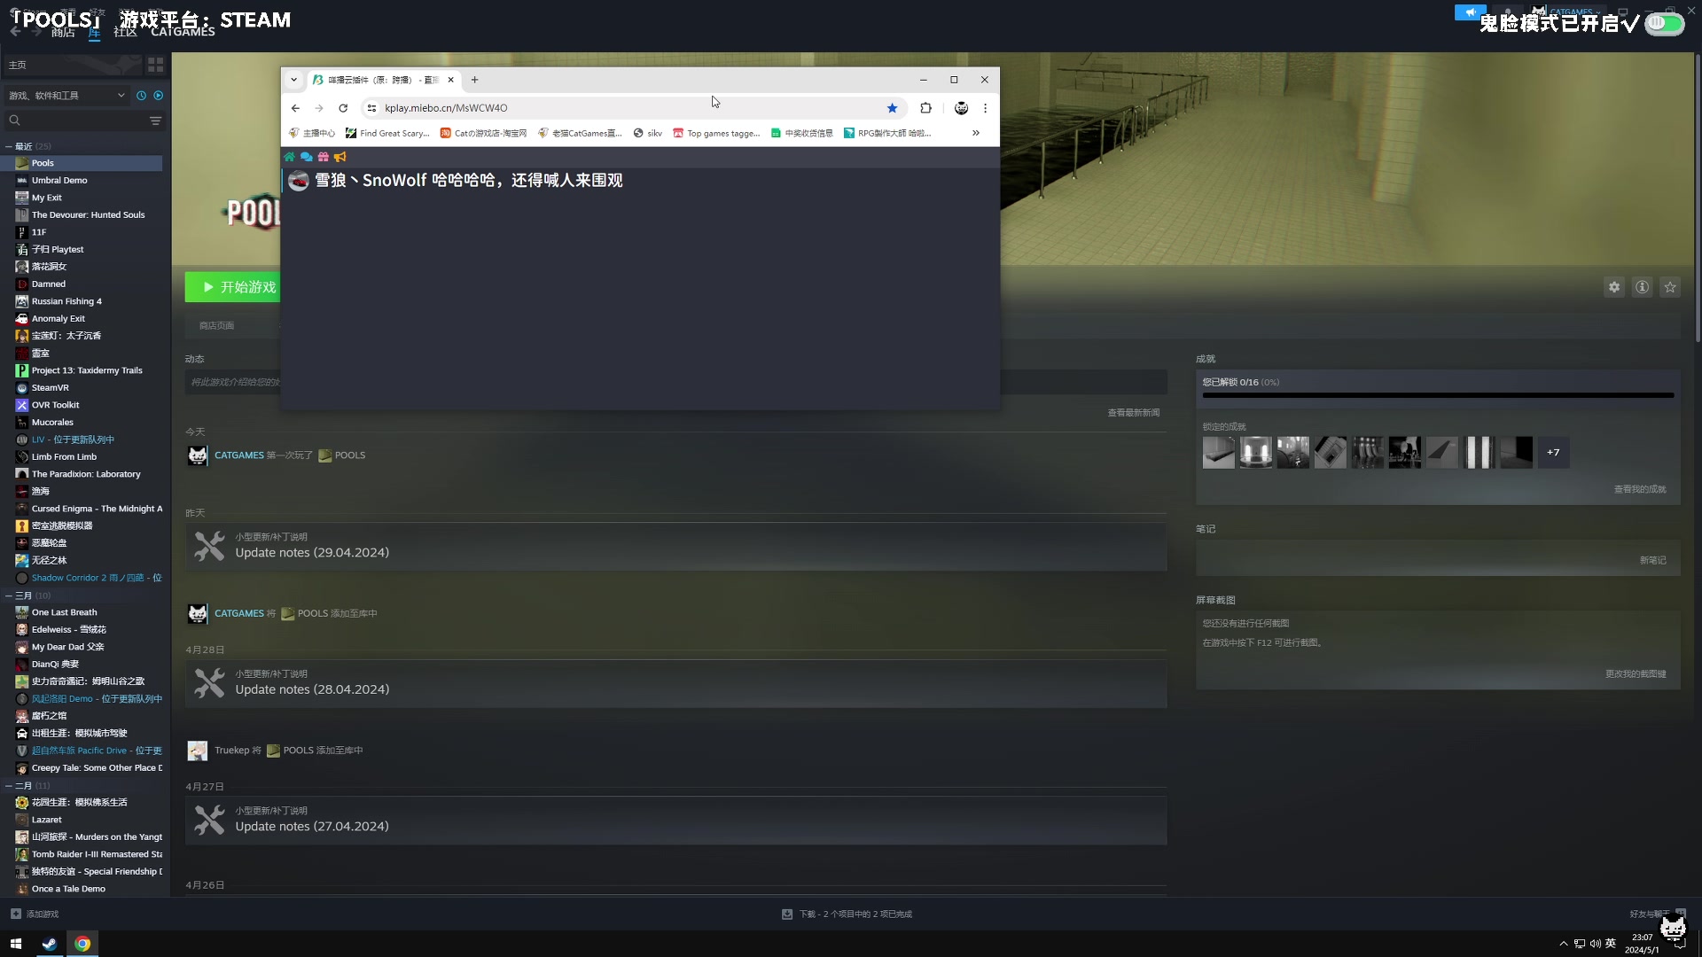This screenshot has height=957, width=1702.
Task: Open Chrome profile avatar
Action: (961, 108)
